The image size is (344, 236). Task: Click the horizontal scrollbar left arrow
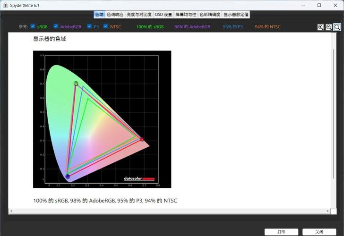(x=11, y=211)
